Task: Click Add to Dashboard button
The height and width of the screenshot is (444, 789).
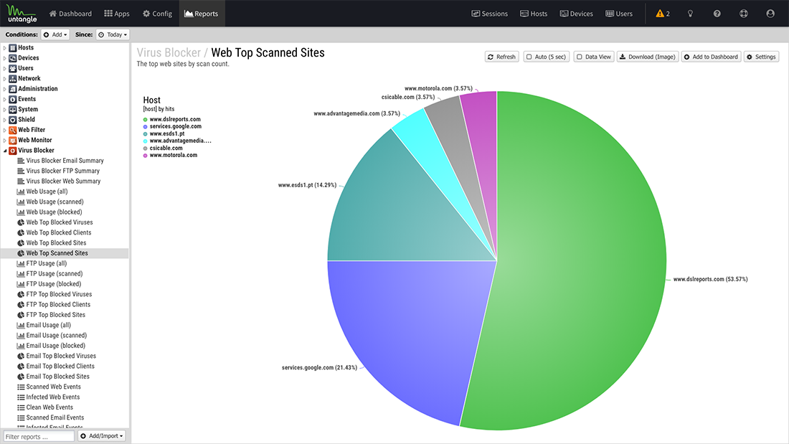Action: 711,57
